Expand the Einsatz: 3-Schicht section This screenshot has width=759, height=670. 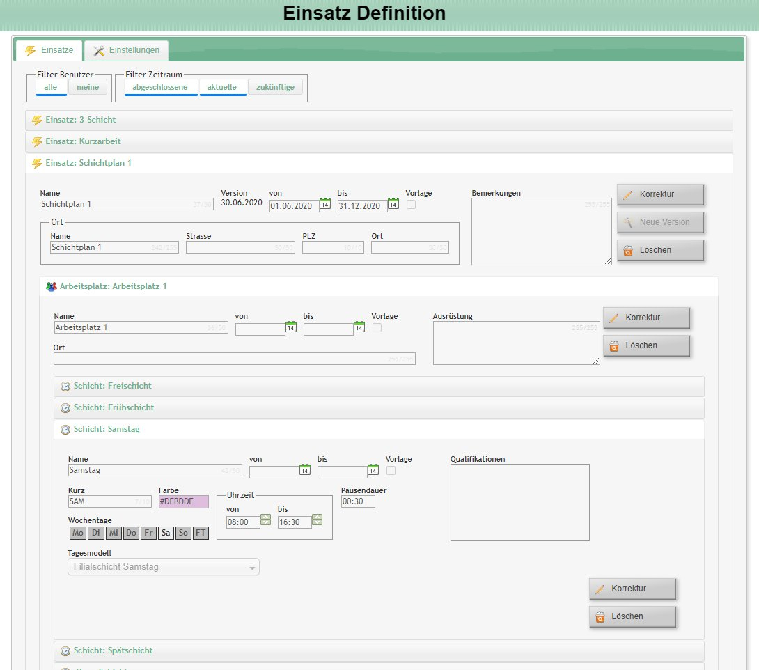(379, 120)
